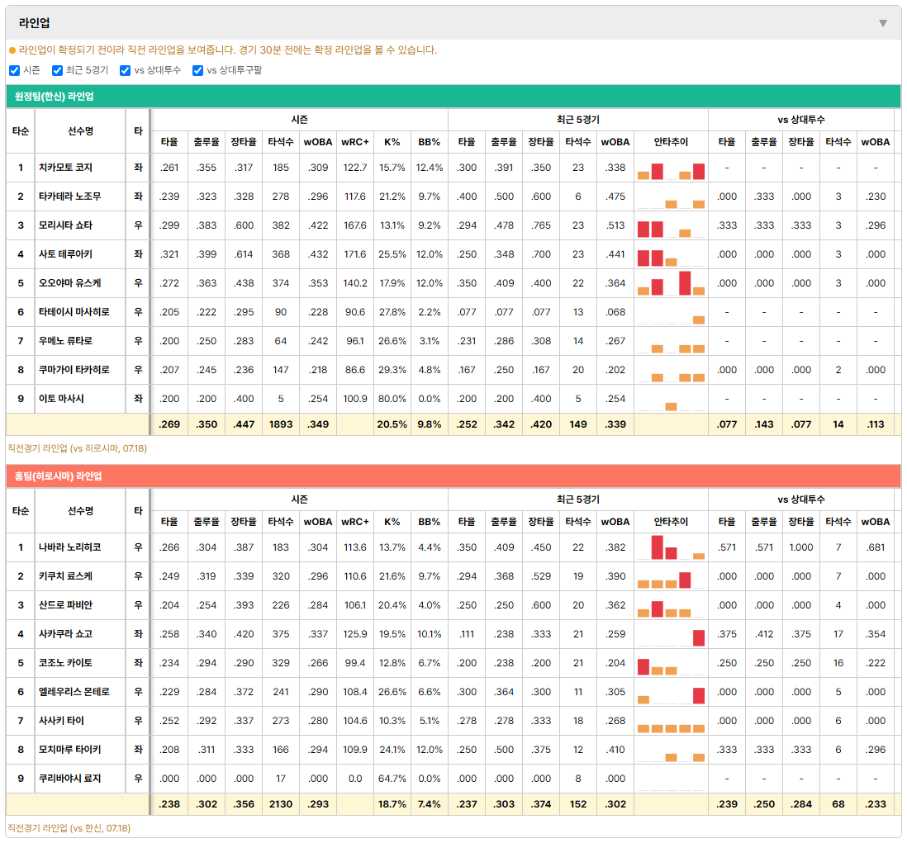The width and height of the screenshot is (907, 843).
Task: Uncheck the vs 상대투구팔 checkbox
Action: click(x=197, y=70)
